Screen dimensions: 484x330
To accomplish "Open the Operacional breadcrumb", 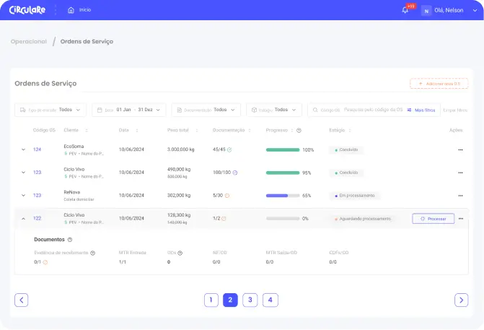I will tap(29, 41).
